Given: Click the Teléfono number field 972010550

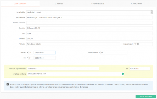Looking at the screenshot, I should 45,53.
